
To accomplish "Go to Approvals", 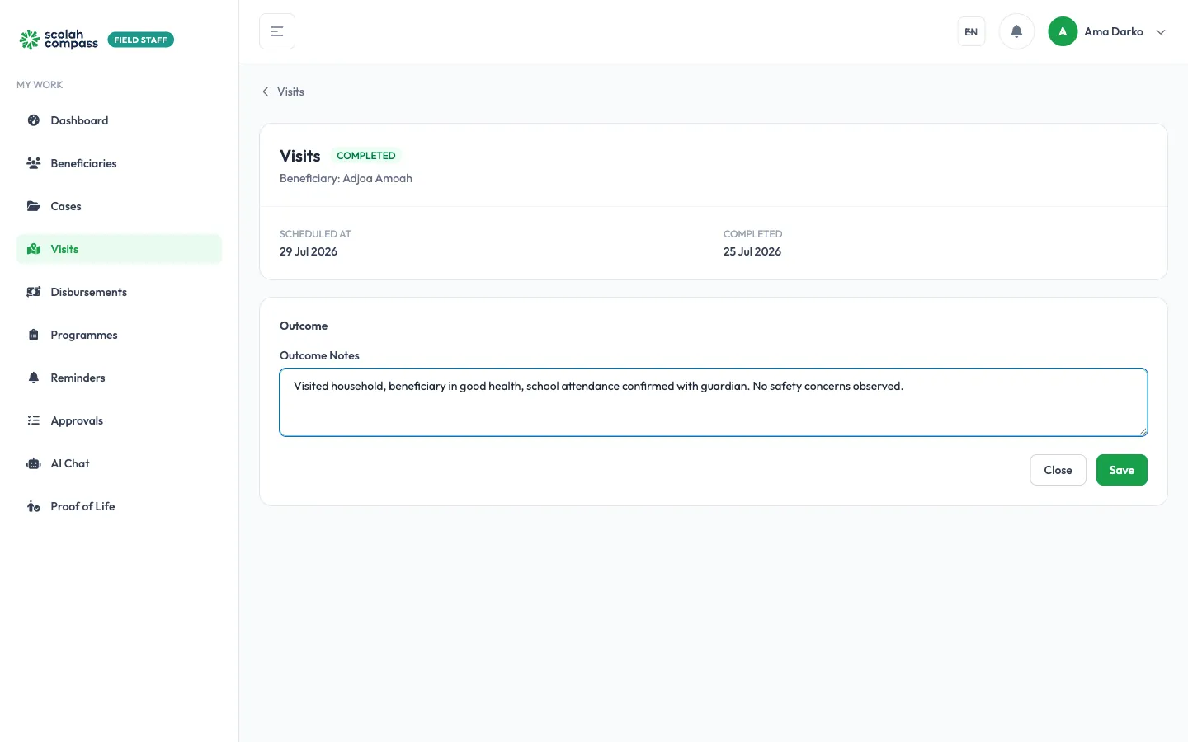I will pyautogui.click(x=119, y=420).
